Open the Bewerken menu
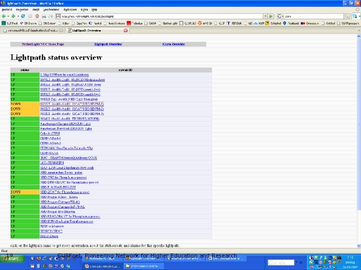The width and height of the screenshot is (361, 270). [22, 9]
